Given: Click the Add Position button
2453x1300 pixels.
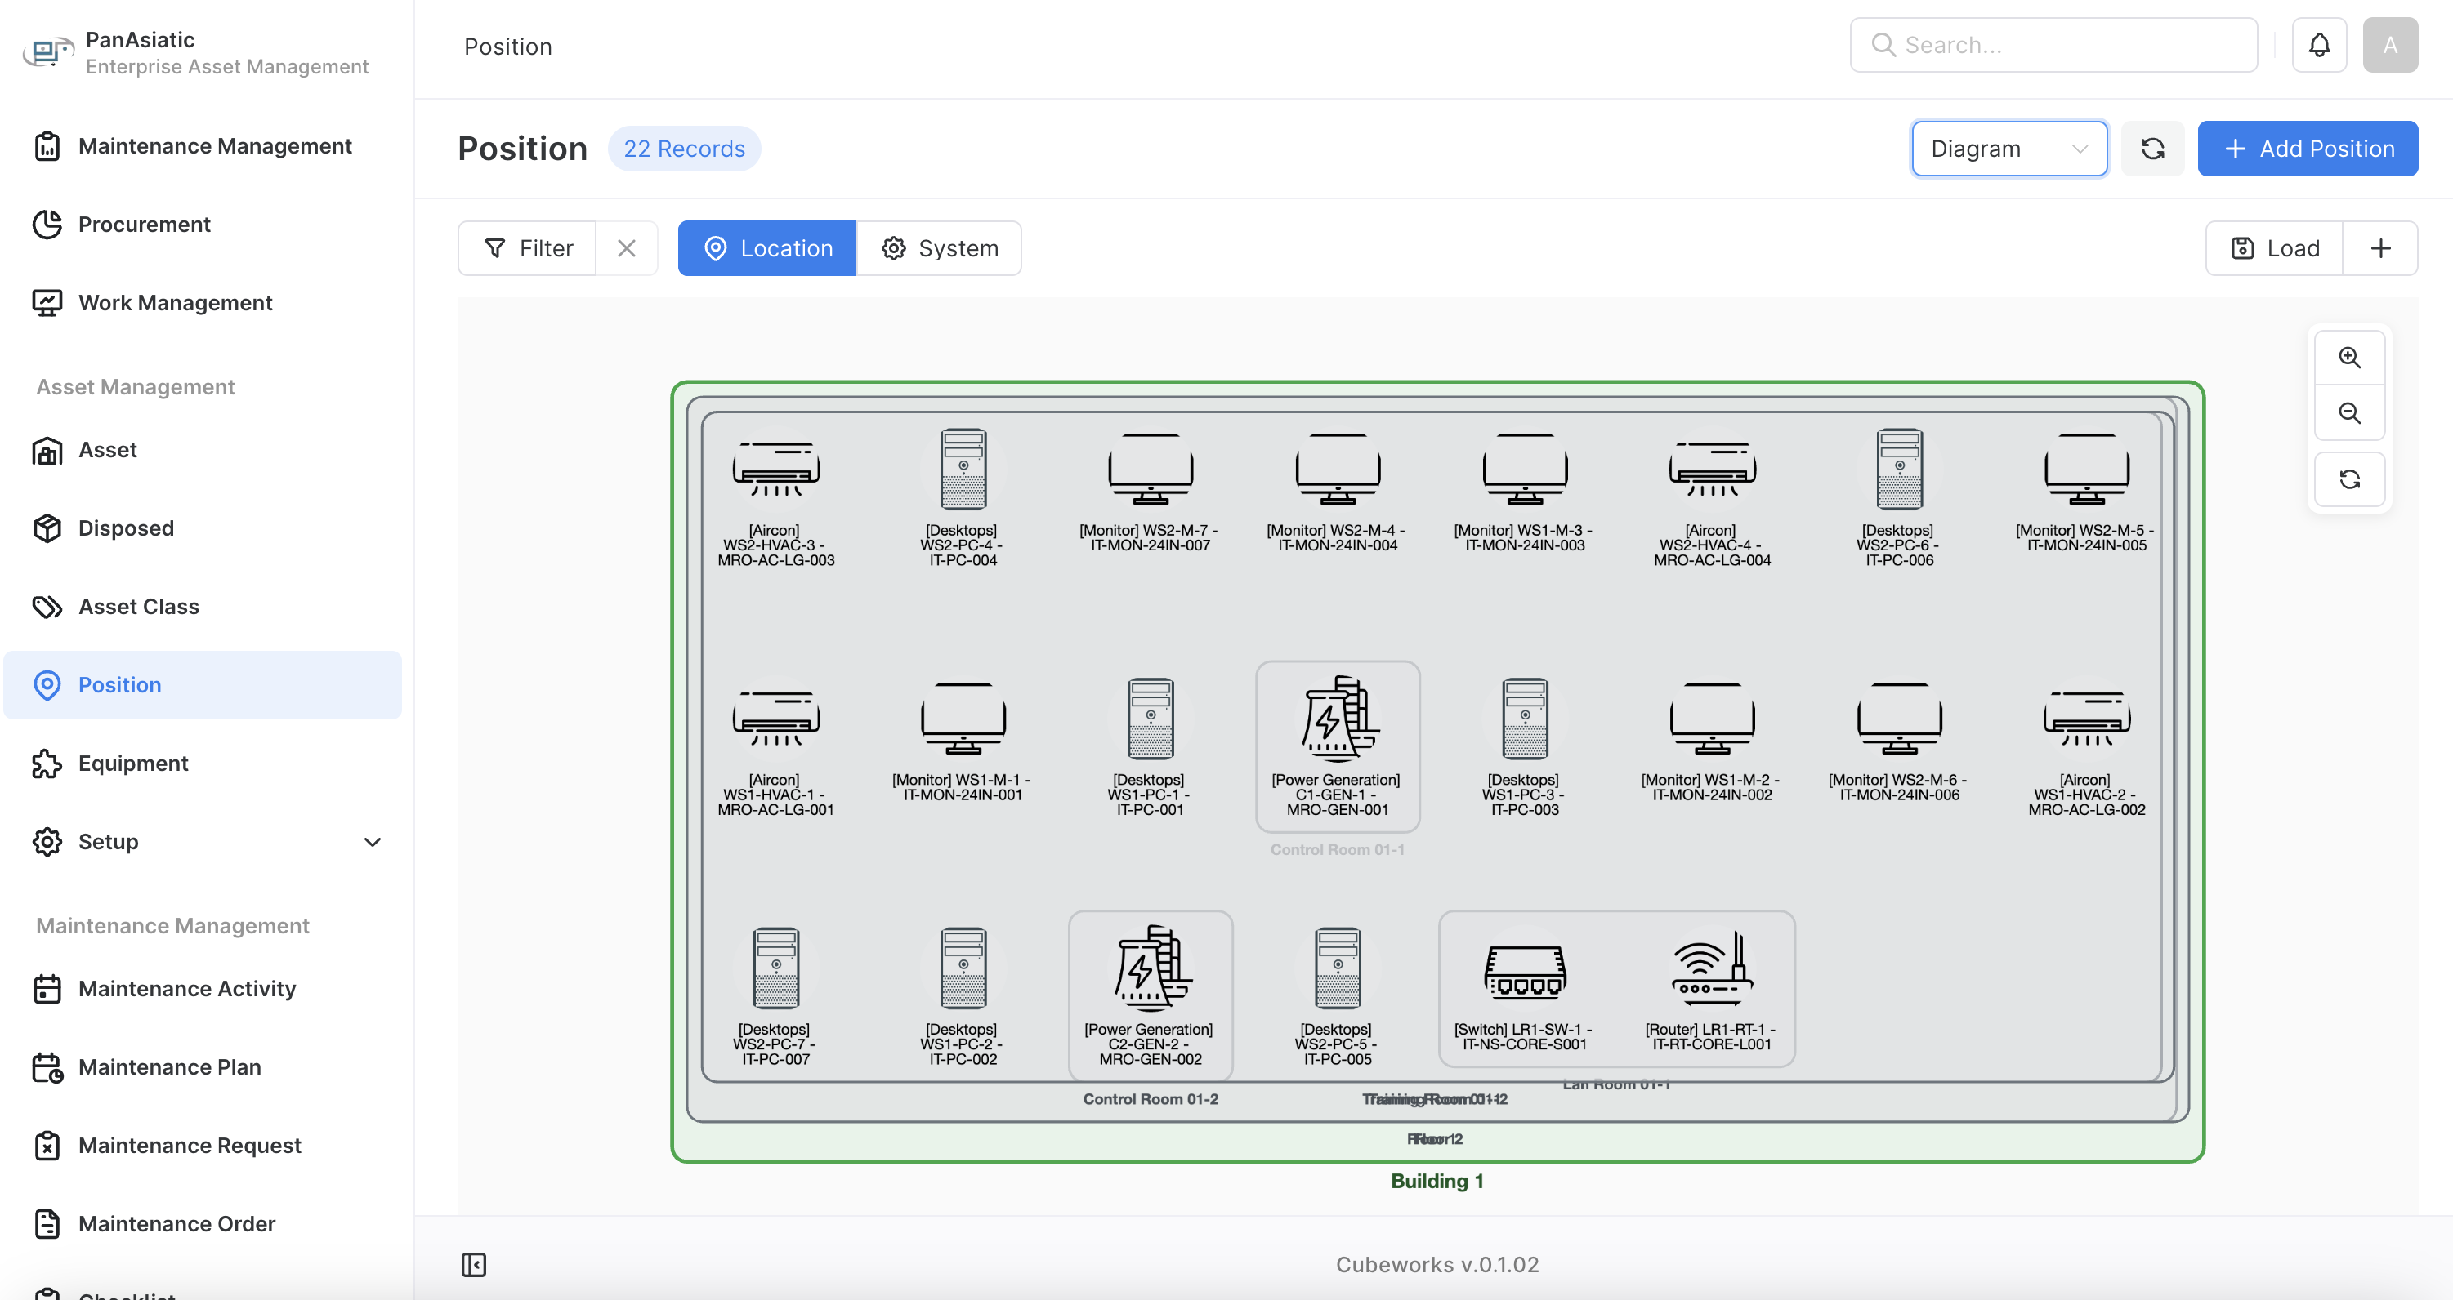Looking at the screenshot, I should 2307,149.
